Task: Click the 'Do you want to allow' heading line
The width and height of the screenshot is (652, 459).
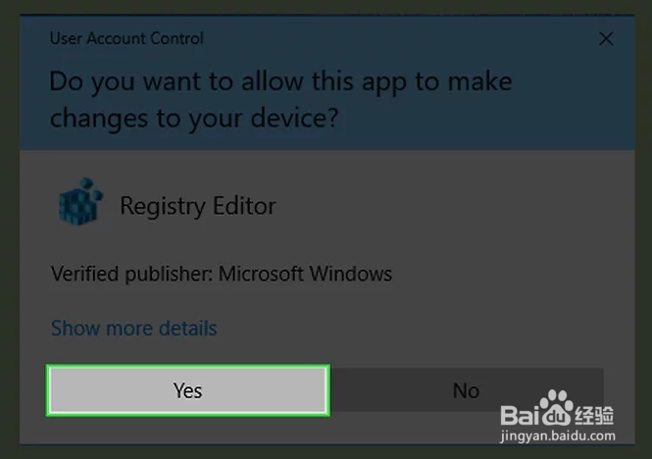Action: (280, 82)
